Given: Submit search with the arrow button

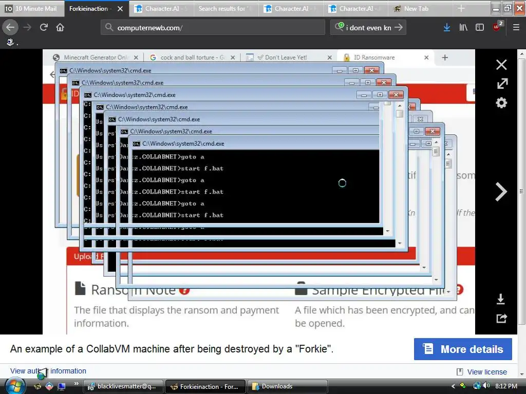Looking at the screenshot, I should tap(398, 28).
